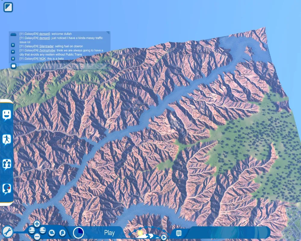Select the 'this is a beta' chat message
This screenshot has width=301, height=241.
click(x=55, y=59)
